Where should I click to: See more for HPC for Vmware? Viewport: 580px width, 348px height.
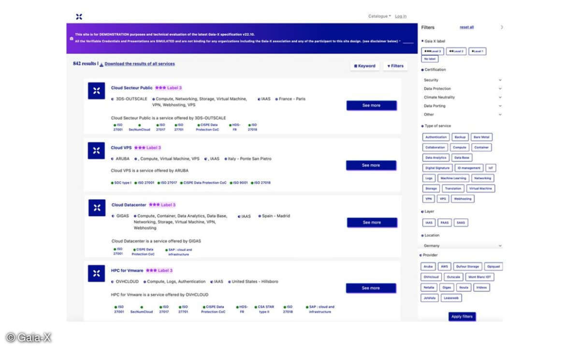371,288
